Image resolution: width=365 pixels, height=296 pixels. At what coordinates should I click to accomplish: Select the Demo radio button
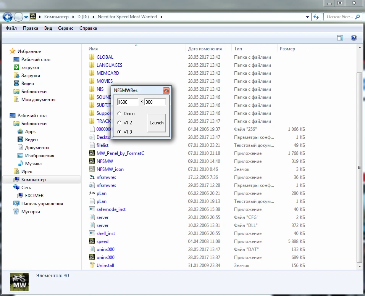(x=120, y=114)
